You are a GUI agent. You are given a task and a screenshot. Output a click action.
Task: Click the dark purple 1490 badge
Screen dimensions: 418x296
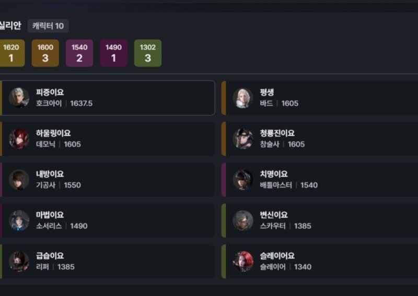(x=113, y=53)
